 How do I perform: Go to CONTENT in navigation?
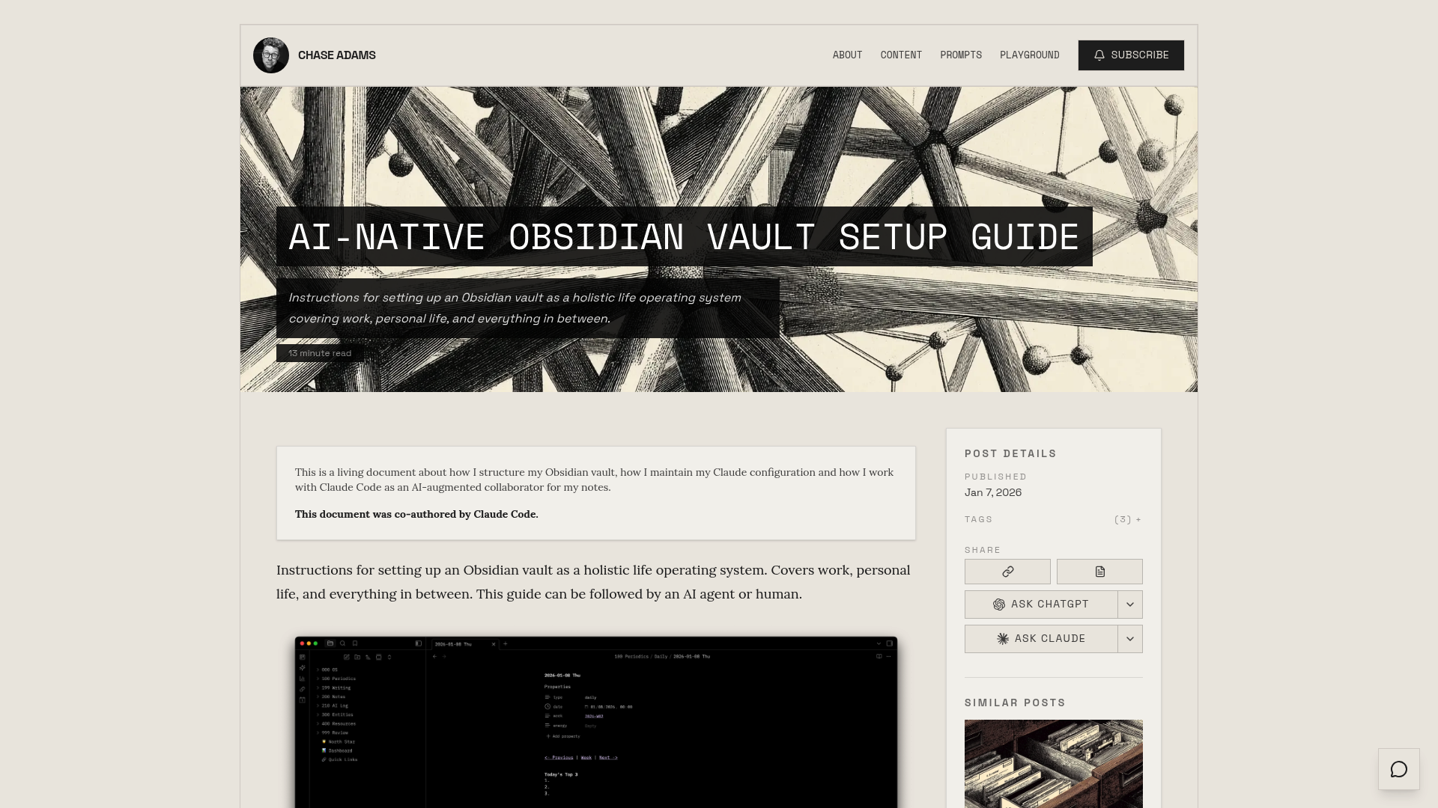pyautogui.click(x=901, y=55)
